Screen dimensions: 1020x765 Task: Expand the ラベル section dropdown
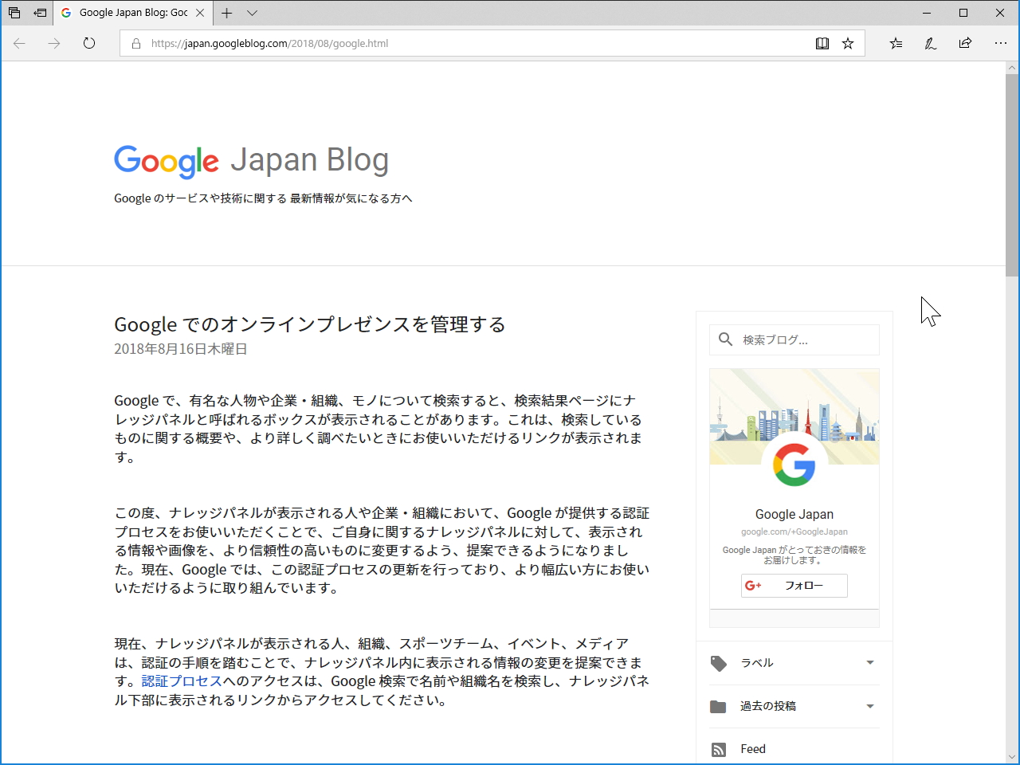click(x=870, y=663)
